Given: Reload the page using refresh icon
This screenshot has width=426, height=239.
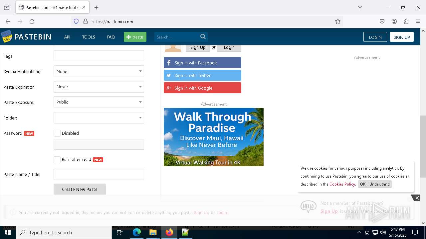Looking at the screenshot, I should [32, 21].
